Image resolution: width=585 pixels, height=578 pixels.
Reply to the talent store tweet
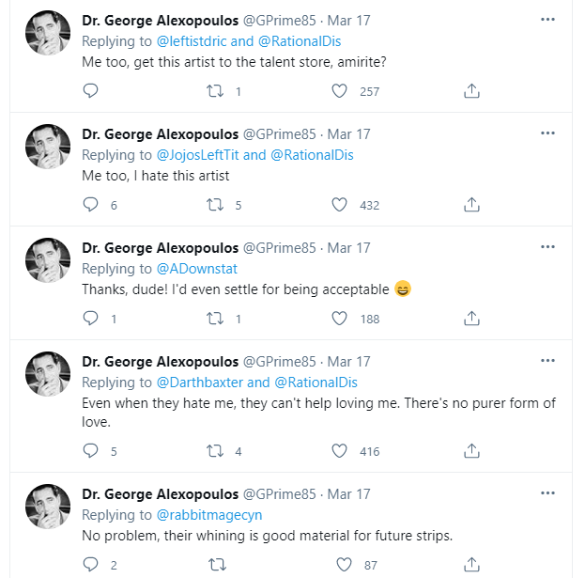(90, 91)
